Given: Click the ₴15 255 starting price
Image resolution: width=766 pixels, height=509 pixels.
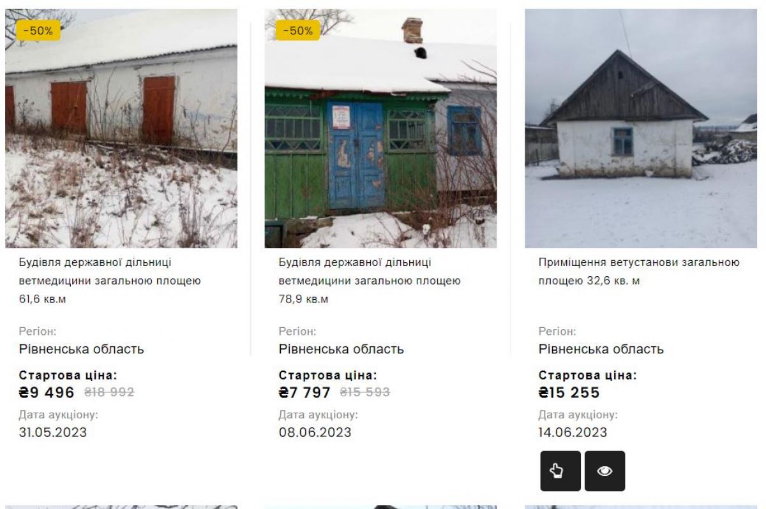Looking at the screenshot, I should (x=569, y=392).
